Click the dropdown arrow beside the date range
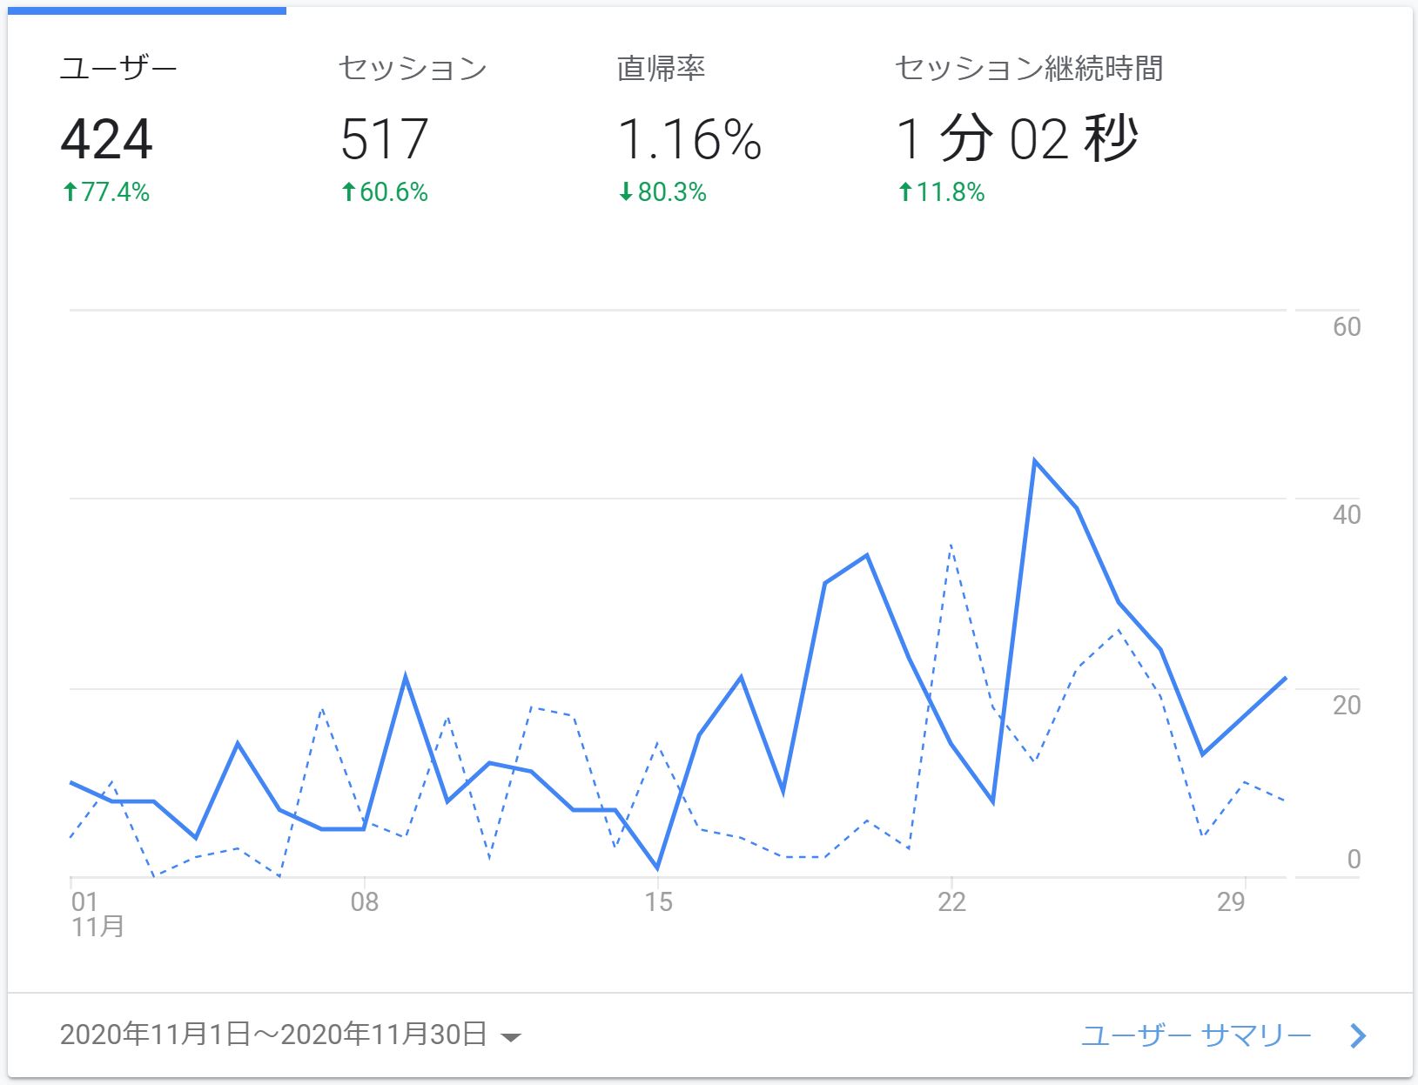Viewport: 1418px width, 1085px height. pos(511,1036)
